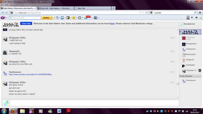Image resolution: width=203 pixels, height=114 pixels.
Task: Open Windows Explorer folder from taskbar
Action: pyautogui.click(x=23, y=111)
